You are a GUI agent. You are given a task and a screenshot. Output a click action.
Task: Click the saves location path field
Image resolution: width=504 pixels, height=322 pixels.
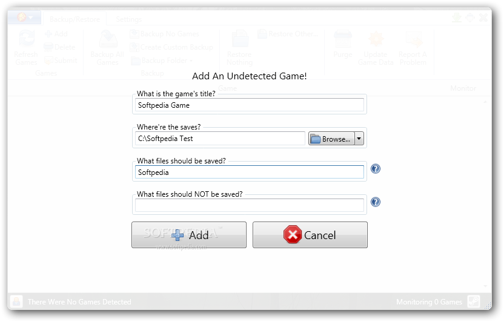(x=220, y=139)
